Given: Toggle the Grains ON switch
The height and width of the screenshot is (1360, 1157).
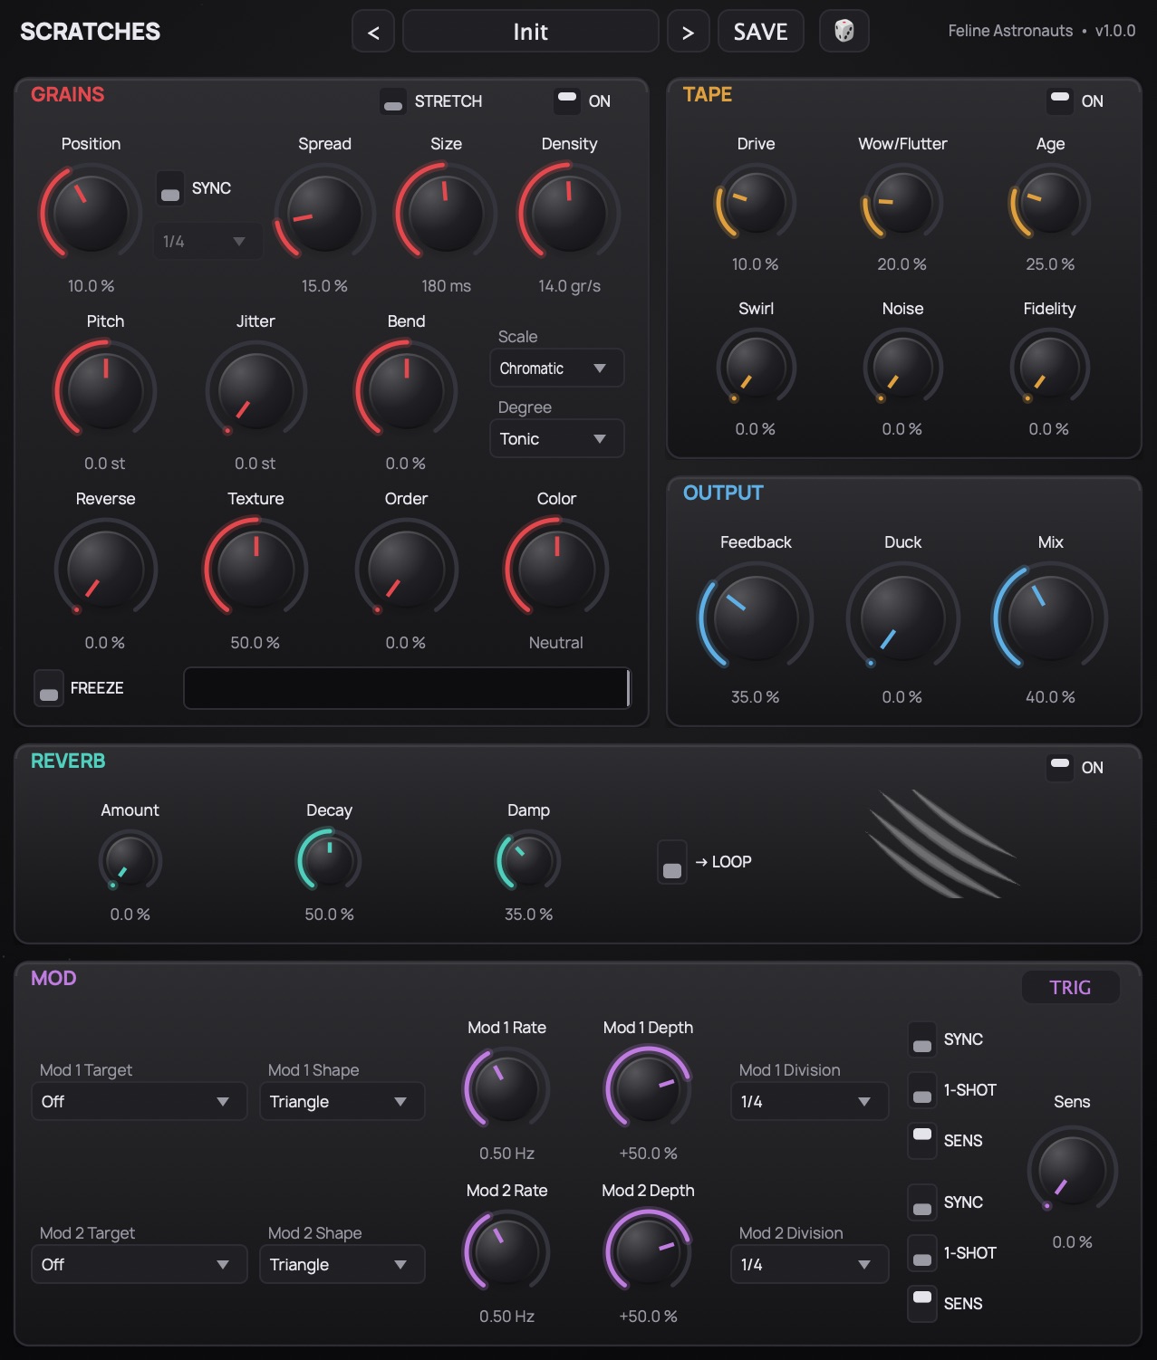Looking at the screenshot, I should point(567,101).
